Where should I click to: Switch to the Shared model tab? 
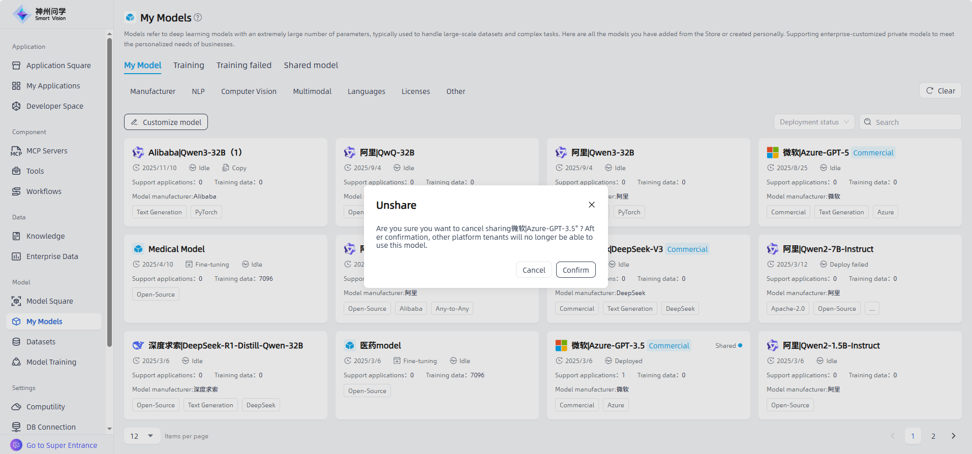(x=311, y=65)
